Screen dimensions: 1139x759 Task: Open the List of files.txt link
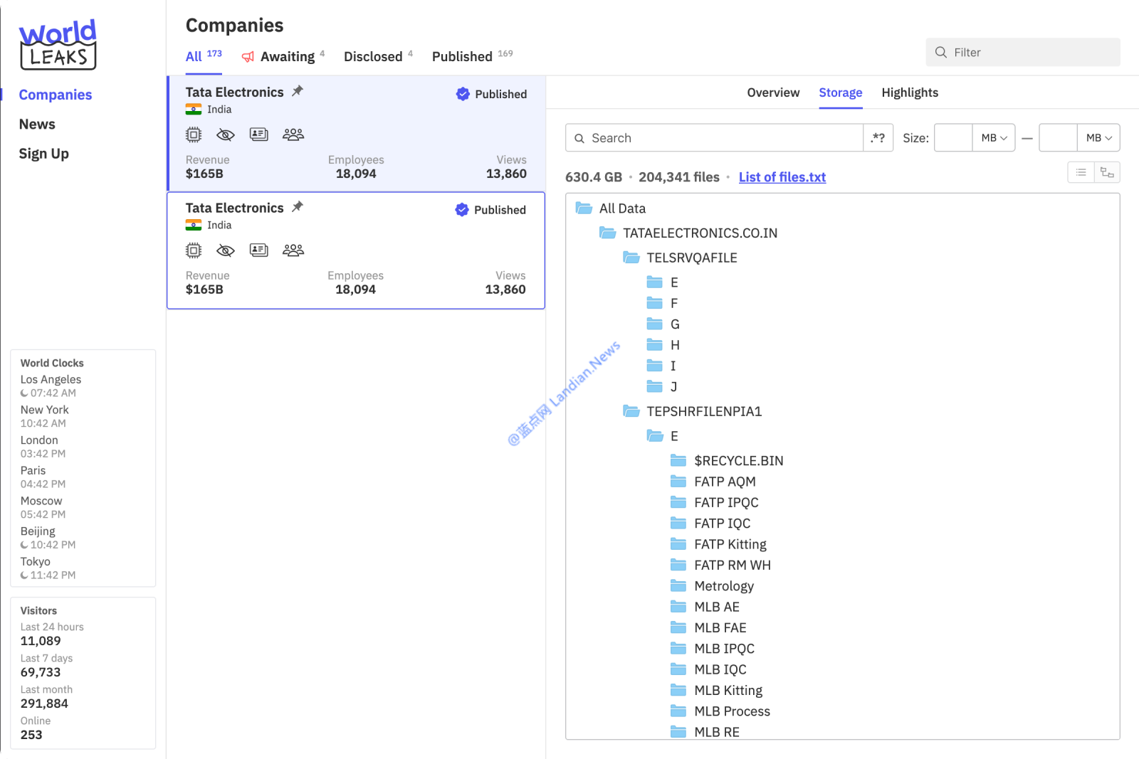click(782, 177)
